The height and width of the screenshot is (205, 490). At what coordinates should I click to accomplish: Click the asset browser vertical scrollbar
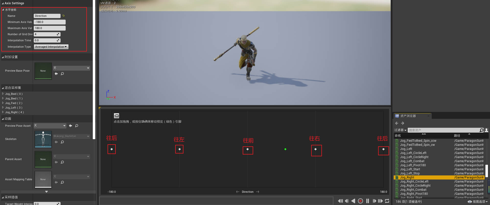[486, 171]
